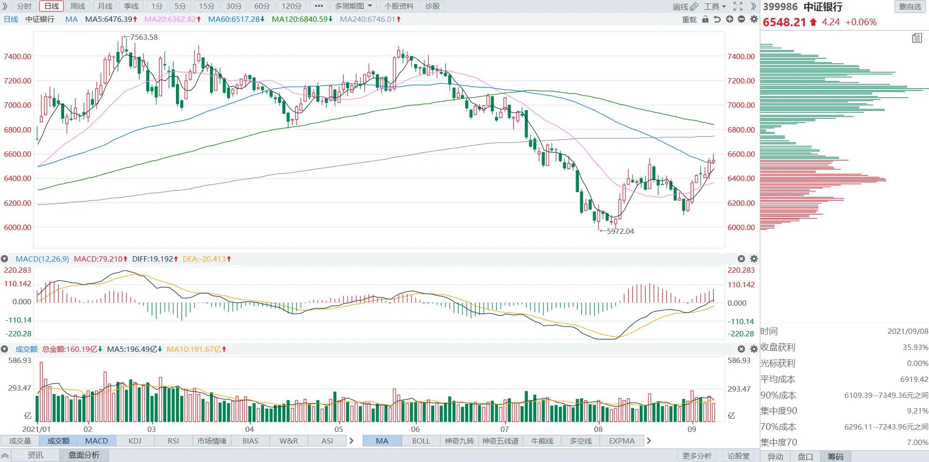The image size is (929, 462).
Task: Select the 周线 weekly chart tab
Action: (78, 6)
